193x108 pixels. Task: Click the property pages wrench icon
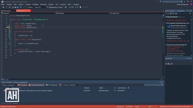click(172, 64)
